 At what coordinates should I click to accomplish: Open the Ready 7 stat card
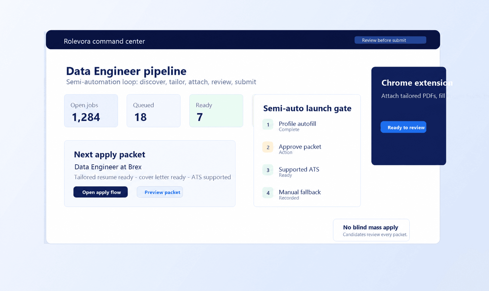216,111
